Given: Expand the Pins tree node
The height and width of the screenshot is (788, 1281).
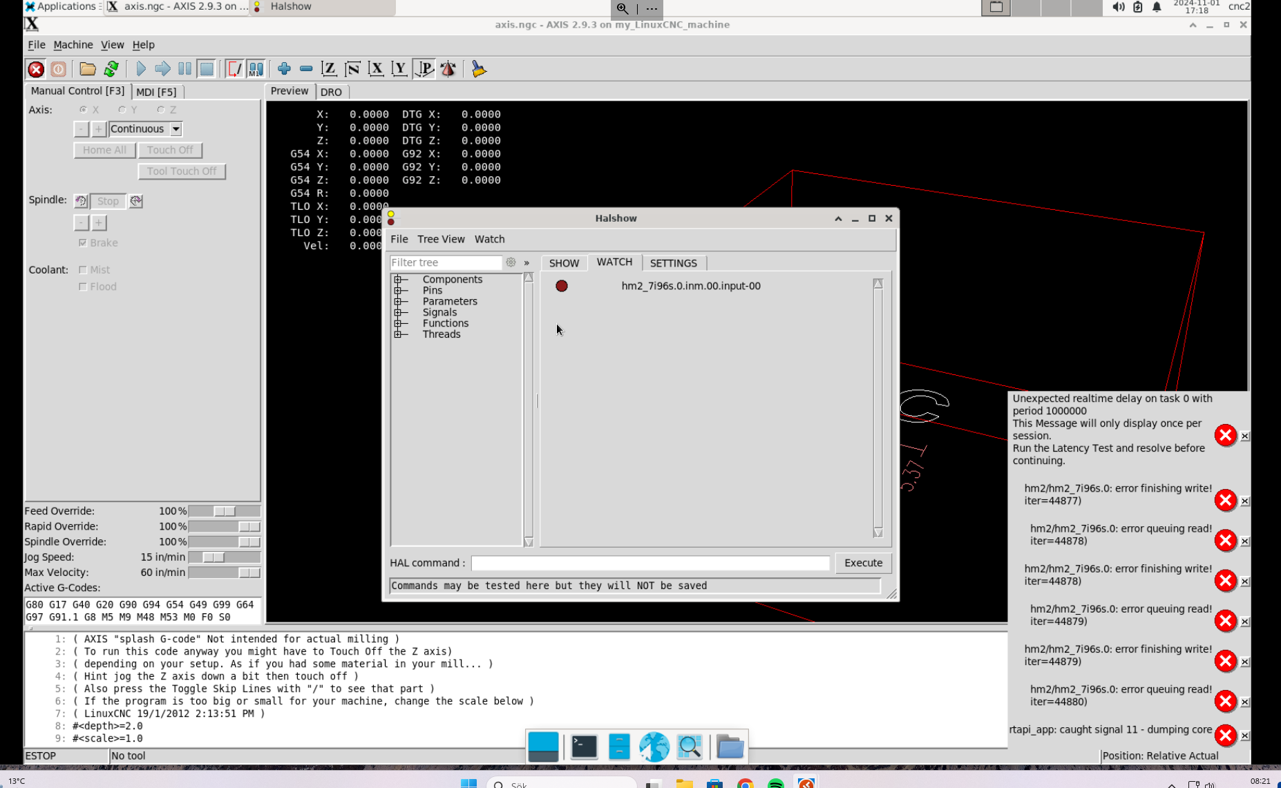Looking at the screenshot, I should pyautogui.click(x=398, y=291).
